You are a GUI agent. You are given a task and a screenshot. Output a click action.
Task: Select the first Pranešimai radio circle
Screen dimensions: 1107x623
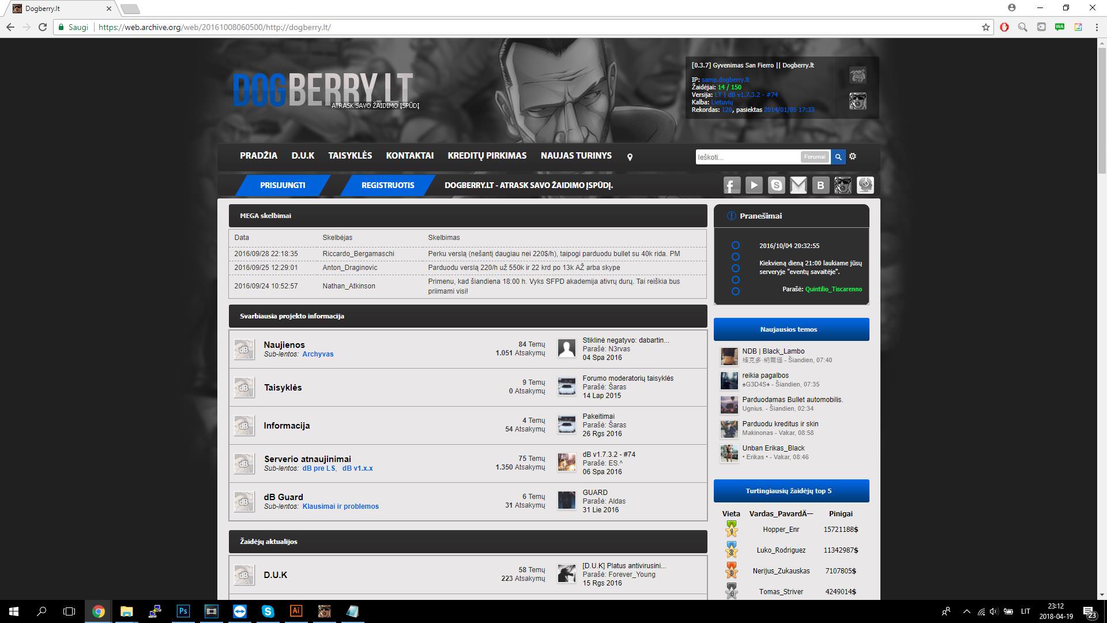tap(736, 245)
